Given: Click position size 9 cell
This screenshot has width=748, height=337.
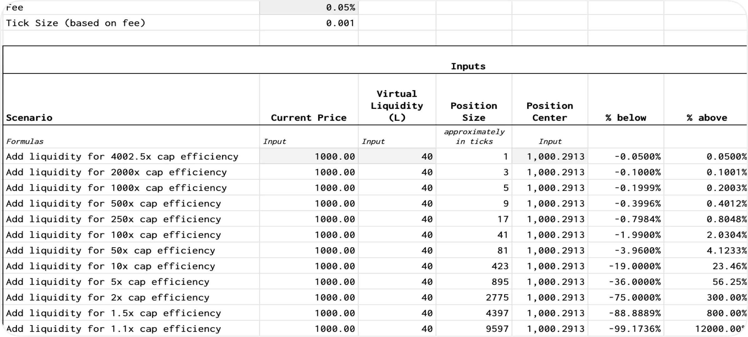Looking at the screenshot, I should [474, 203].
